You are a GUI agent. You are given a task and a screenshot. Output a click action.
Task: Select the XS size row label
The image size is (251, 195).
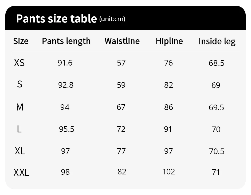[x=19, y=63]
